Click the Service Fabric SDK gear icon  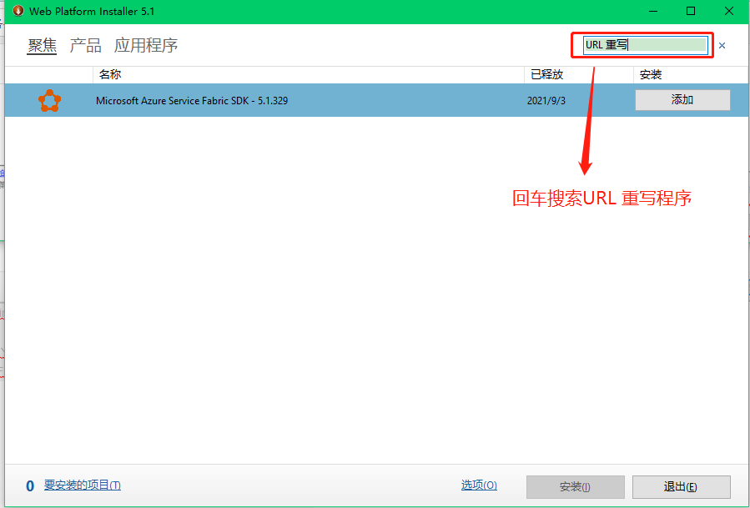(49, 100)
